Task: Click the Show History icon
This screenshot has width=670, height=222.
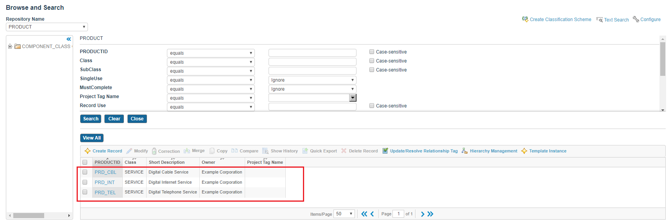Action: (x=265, y=151)
